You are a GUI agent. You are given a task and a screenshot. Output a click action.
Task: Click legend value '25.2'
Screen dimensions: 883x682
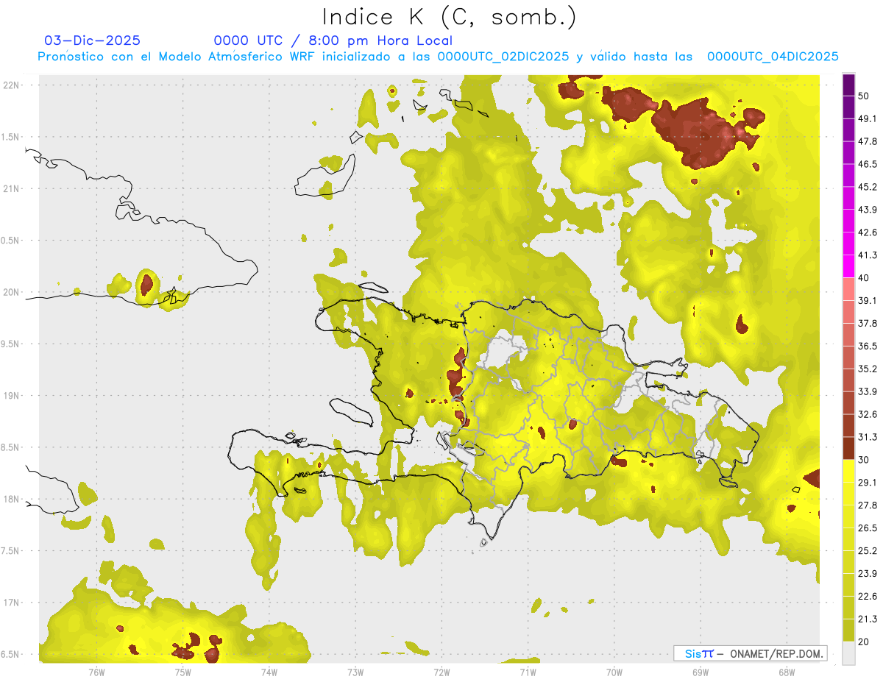click(x=867, y=550)
